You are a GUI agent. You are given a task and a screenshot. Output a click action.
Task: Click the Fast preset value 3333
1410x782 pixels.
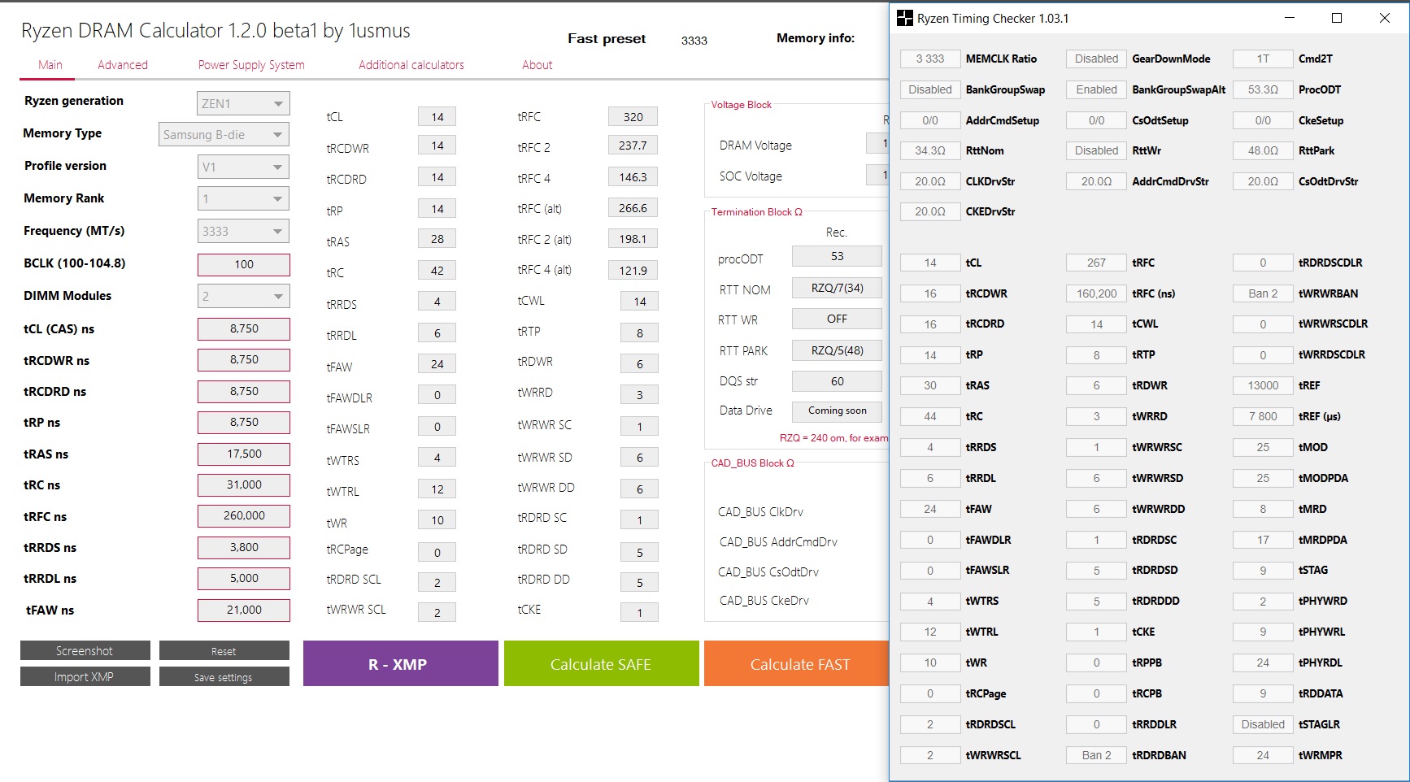pos(694,40)
